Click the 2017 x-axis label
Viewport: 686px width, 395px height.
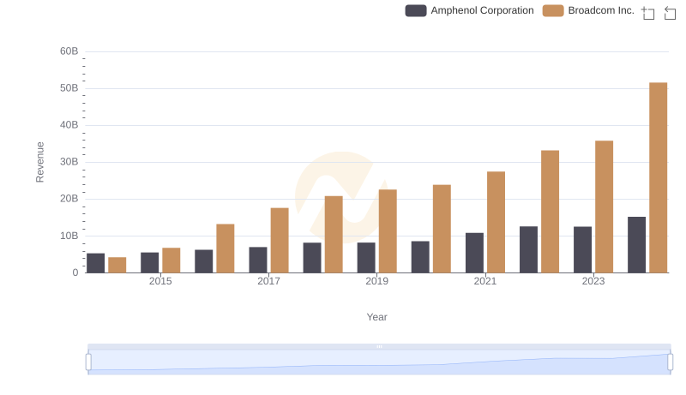[268, 281]
